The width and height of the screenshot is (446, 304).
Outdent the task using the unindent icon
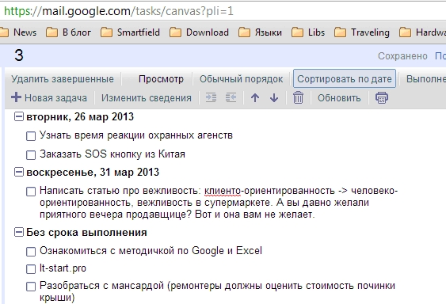coord(231,97)
